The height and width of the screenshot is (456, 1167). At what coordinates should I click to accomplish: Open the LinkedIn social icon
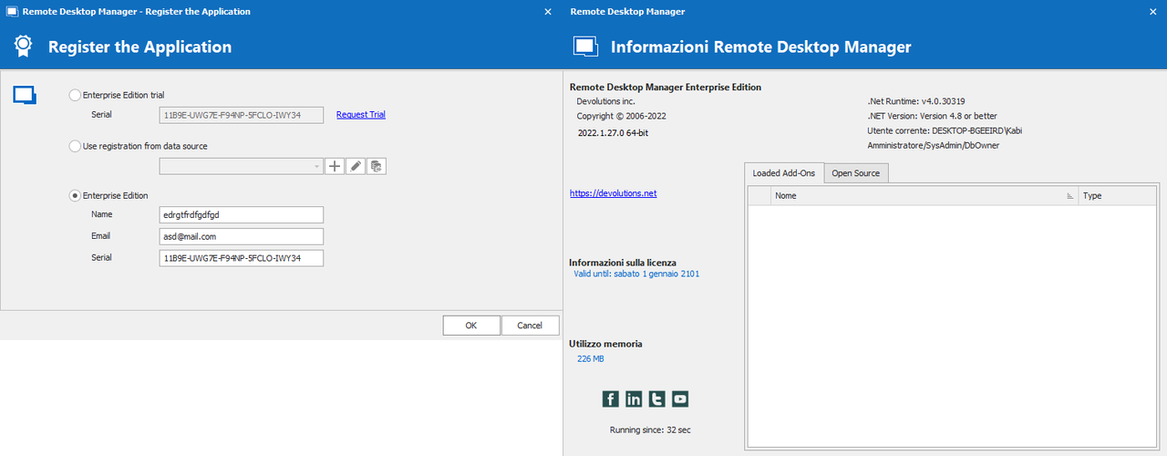pyautogui.click(x=634, y=399)
